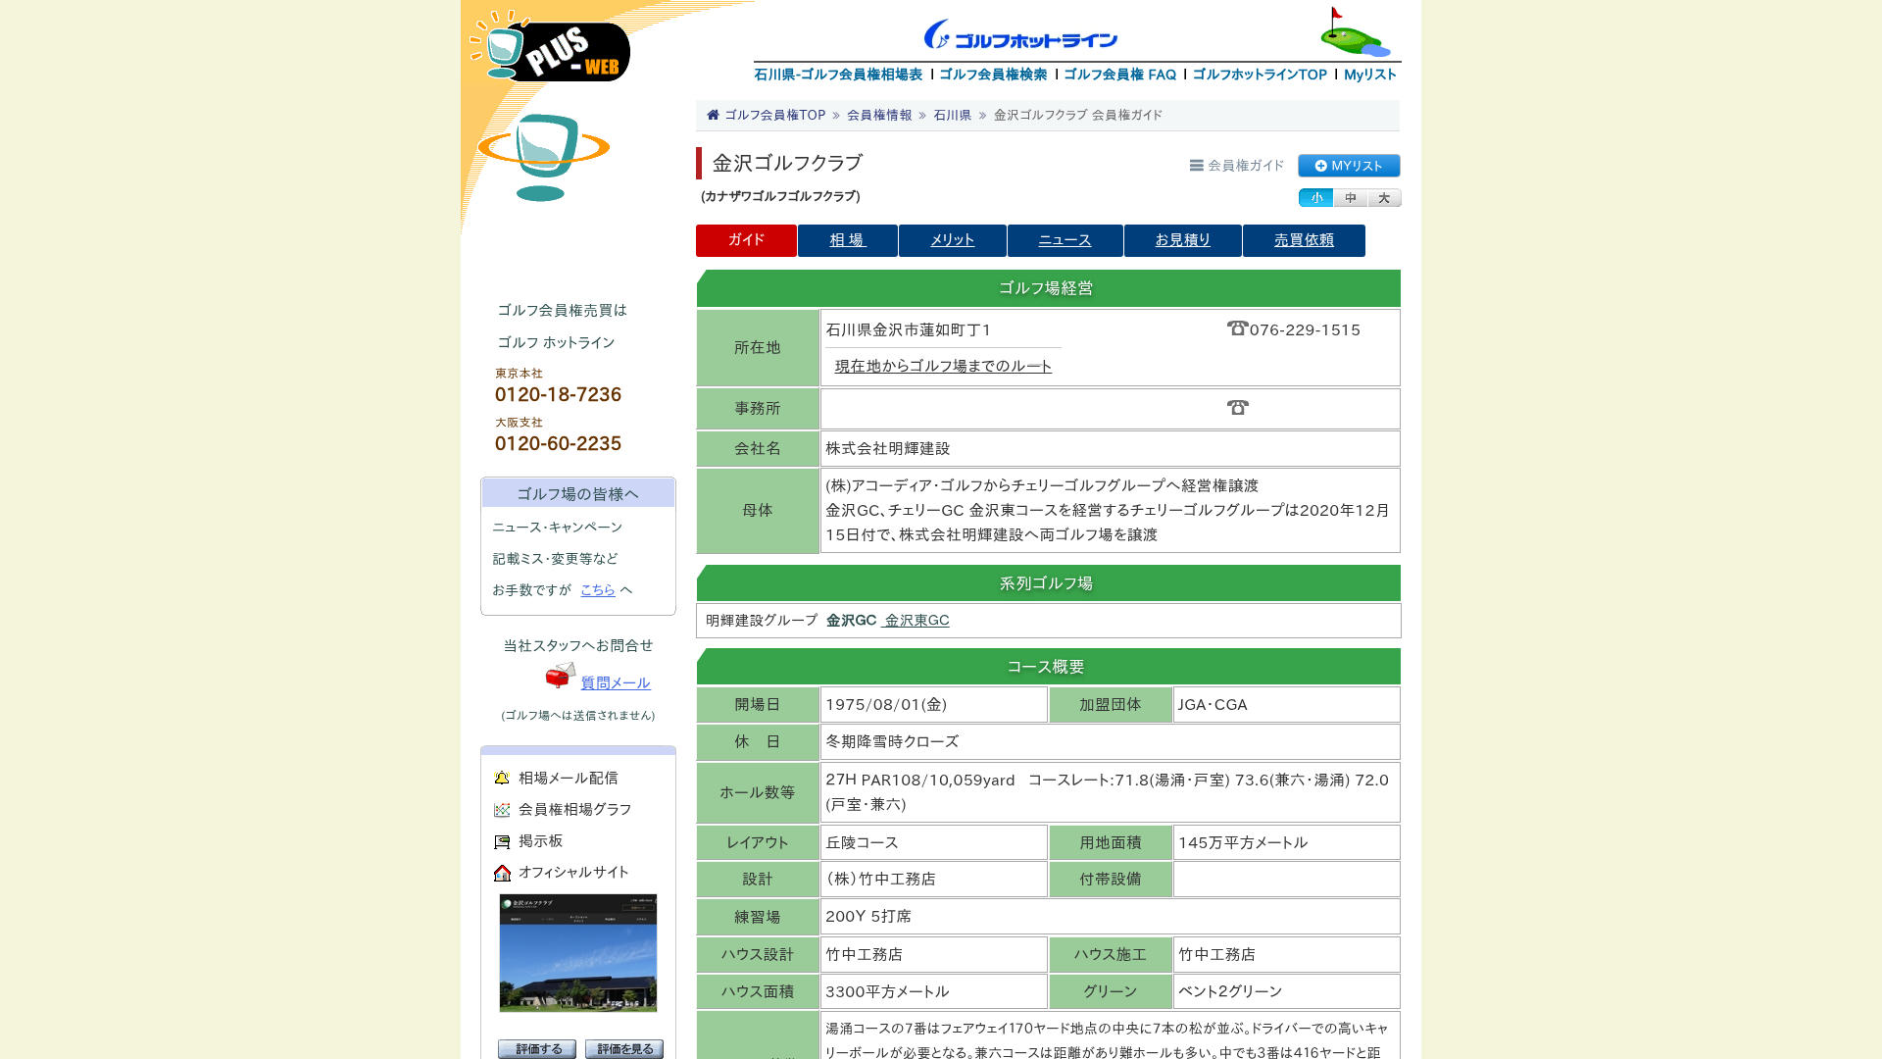Viewport: 1882px width, 1059px height.
Task: Open 石川県-ゴルフ会員権相場表 link
Action: pos(838,75)
